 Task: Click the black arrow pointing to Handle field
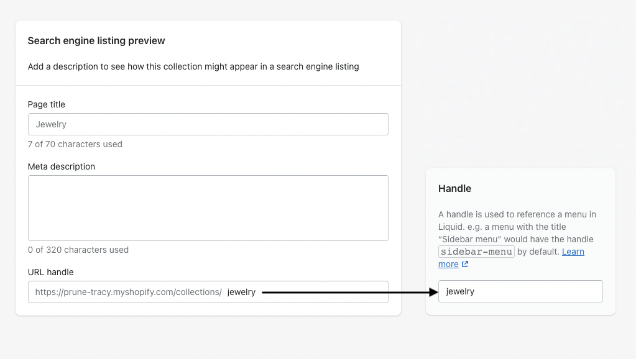pyautogui.click(x=347, y=292)
